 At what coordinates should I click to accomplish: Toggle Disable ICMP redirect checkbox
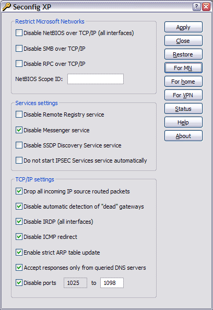[x=19, y=237]
